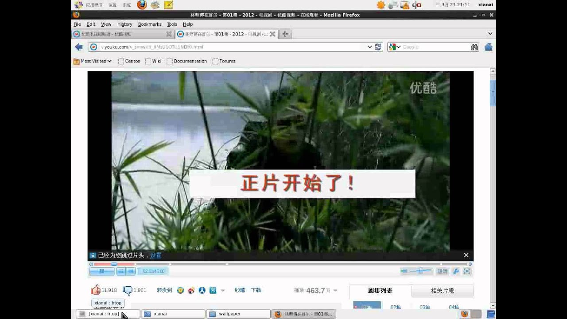
Task: Open the player settings wrench icon
Action: point(455,271)
